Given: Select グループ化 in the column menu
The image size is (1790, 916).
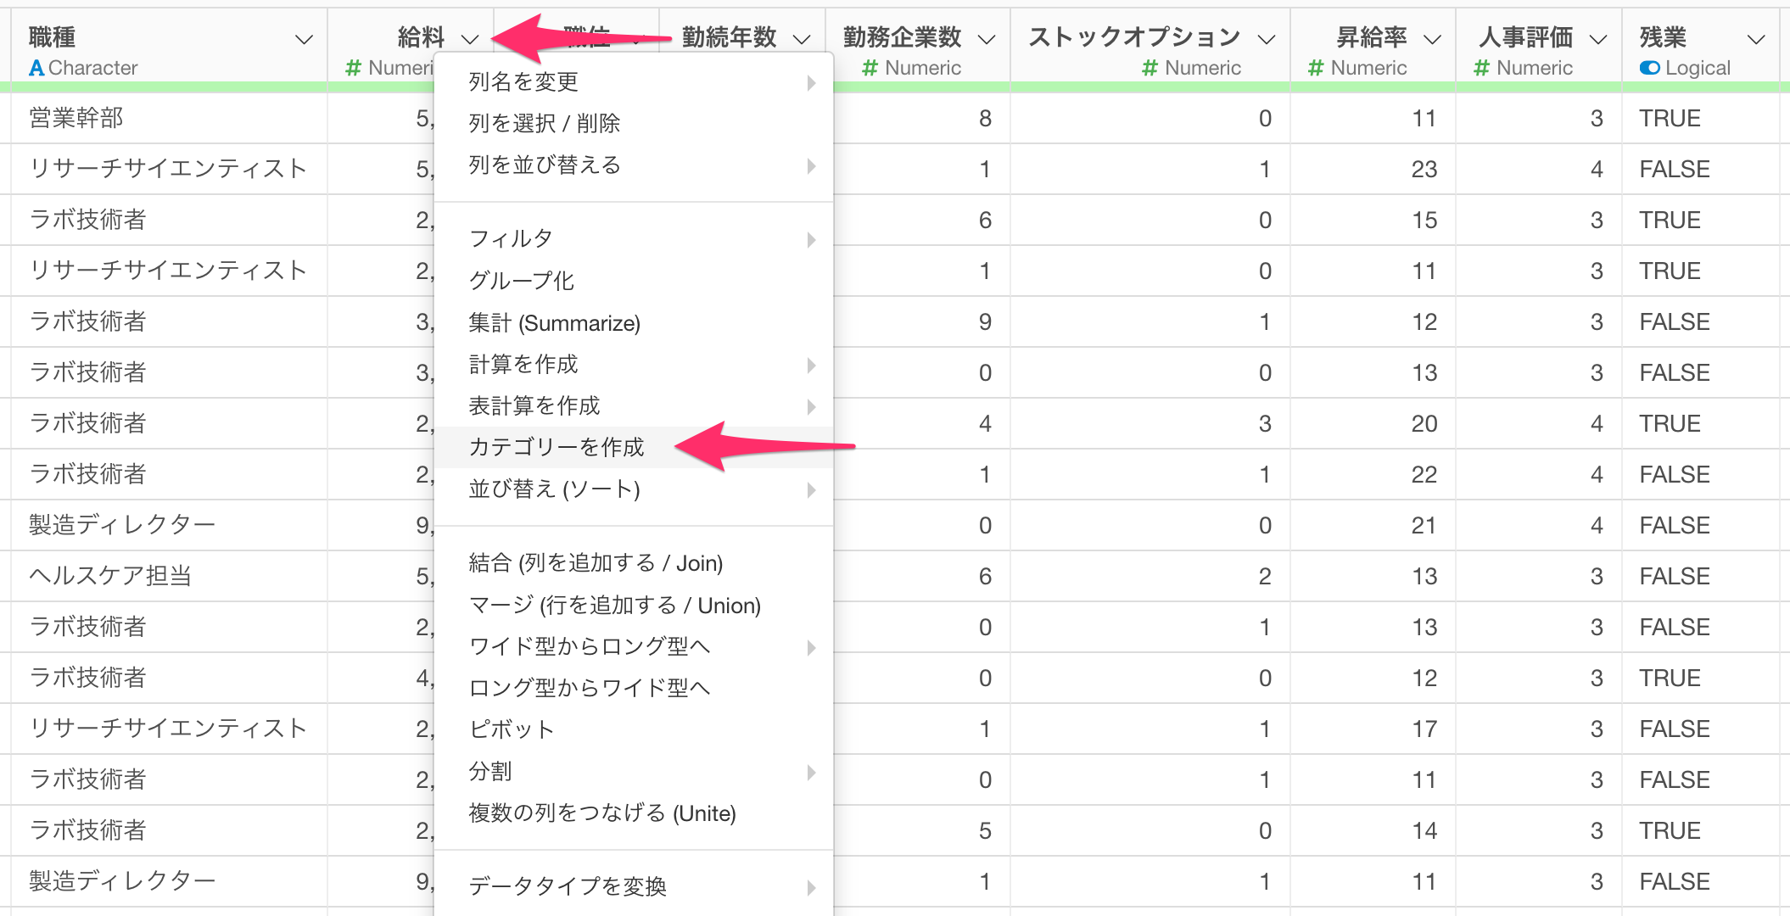Looking at the screenshot, I should pos(522,281).
